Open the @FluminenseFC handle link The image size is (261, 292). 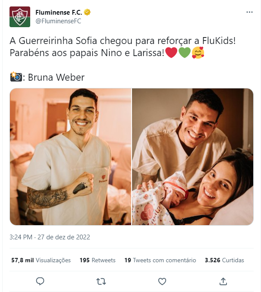(58, 21)
